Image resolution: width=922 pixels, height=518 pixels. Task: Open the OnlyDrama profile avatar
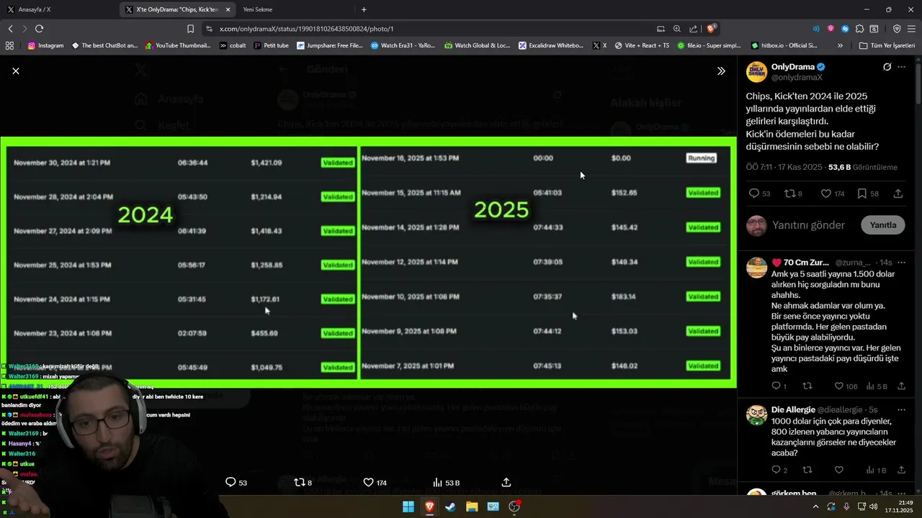(x=756, y=72)
